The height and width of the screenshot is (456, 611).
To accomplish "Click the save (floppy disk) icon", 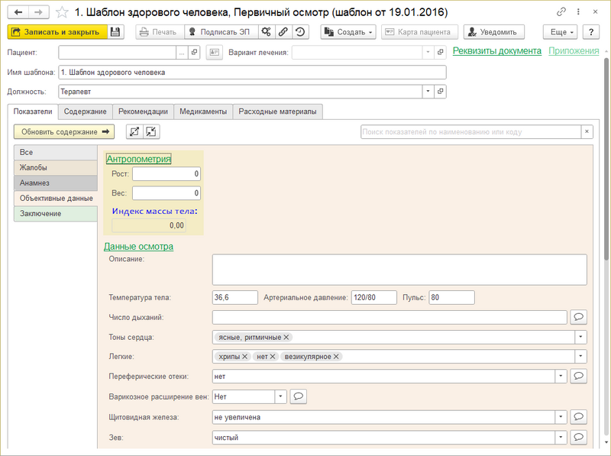I will [x=115, y=32].
